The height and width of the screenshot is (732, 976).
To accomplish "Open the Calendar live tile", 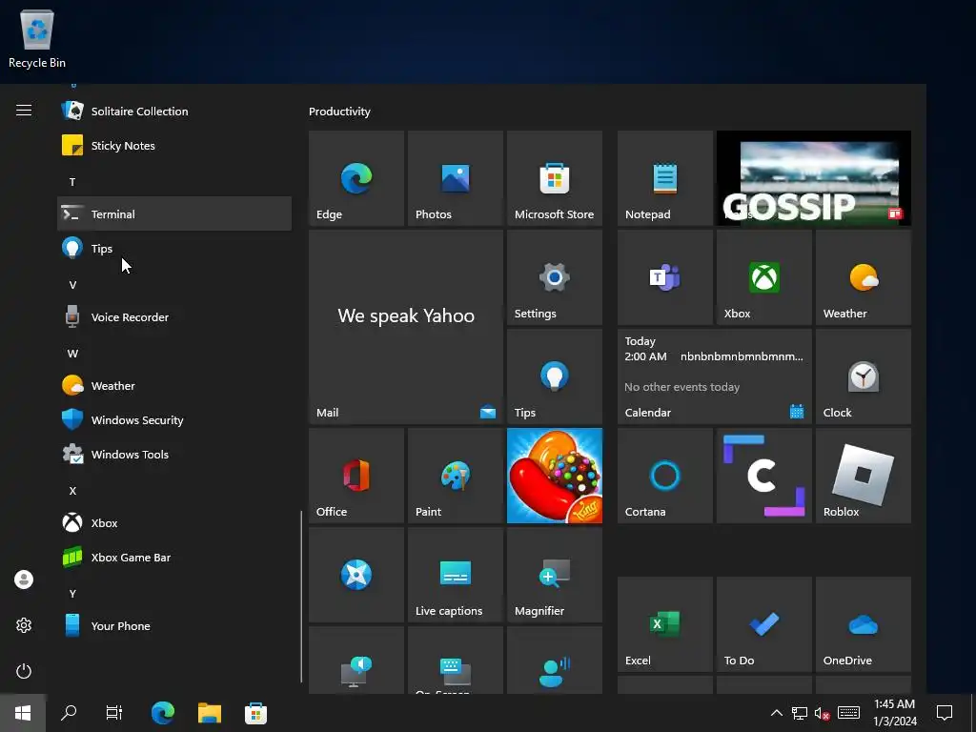I will click(715, 376).
